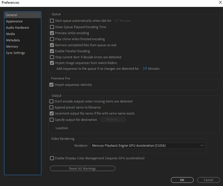223x186 pixels.
Task: Click Reset All Warnings button
Action: pos(82,168)
